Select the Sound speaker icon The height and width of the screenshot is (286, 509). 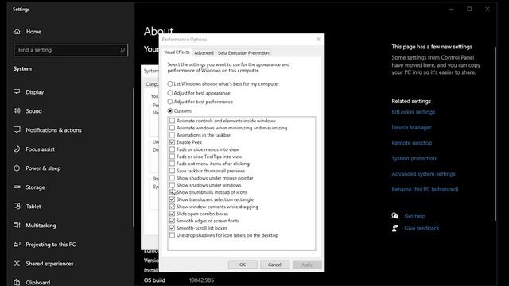[x=17, y=111]
